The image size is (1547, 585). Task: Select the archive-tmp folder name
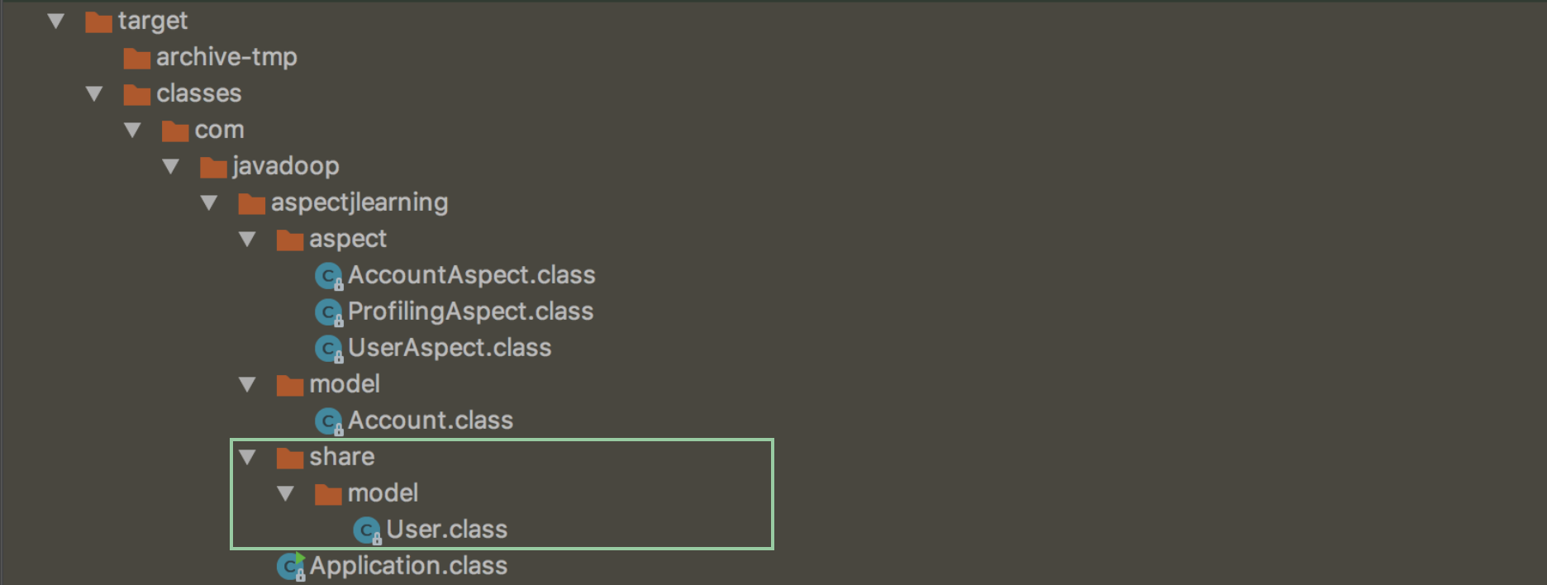226,57
